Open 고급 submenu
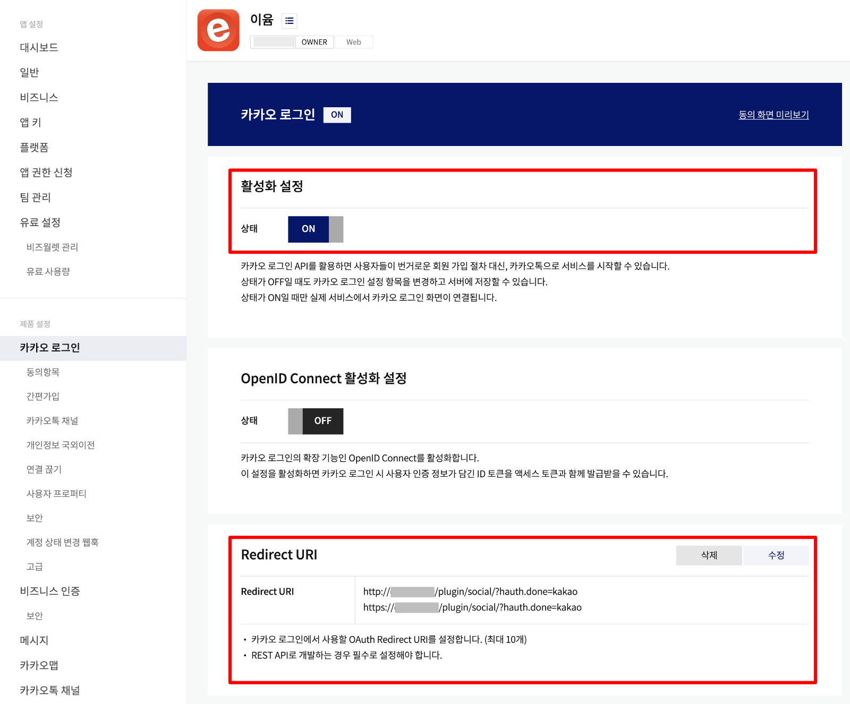The height and width of the screenshot is (704, 850). pyautogui.click(x=35, y=567)
